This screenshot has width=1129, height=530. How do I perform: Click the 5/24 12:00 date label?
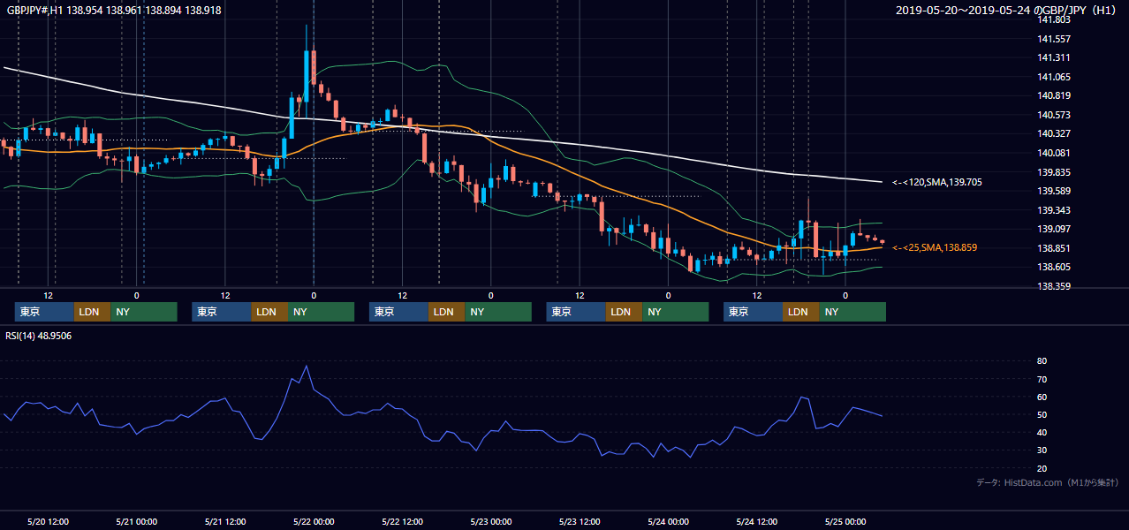pyautogui.click(x=756, y=521)
